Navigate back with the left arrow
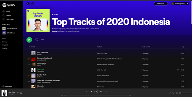Screen dimensions: 192x97 [x=28, y=4]
